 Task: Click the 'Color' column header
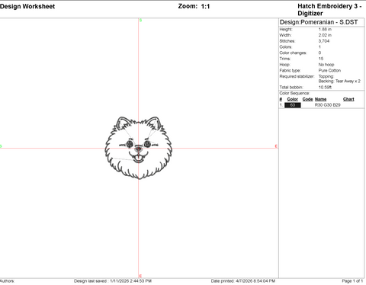click(x=293, y=99)
